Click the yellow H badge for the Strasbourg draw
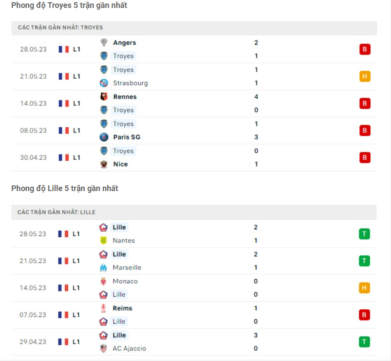This screenshot has width=391, height=361. point(365,76)
